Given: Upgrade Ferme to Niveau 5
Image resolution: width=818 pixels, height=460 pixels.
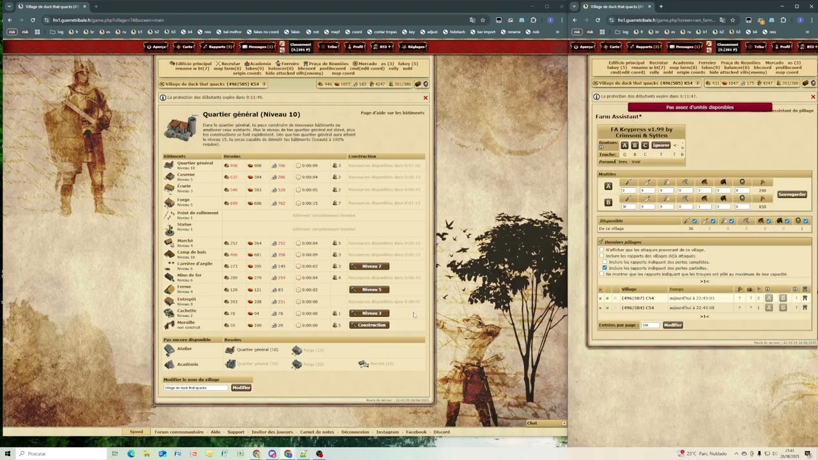Looking at the screenshot, I should tap(369, 289).
